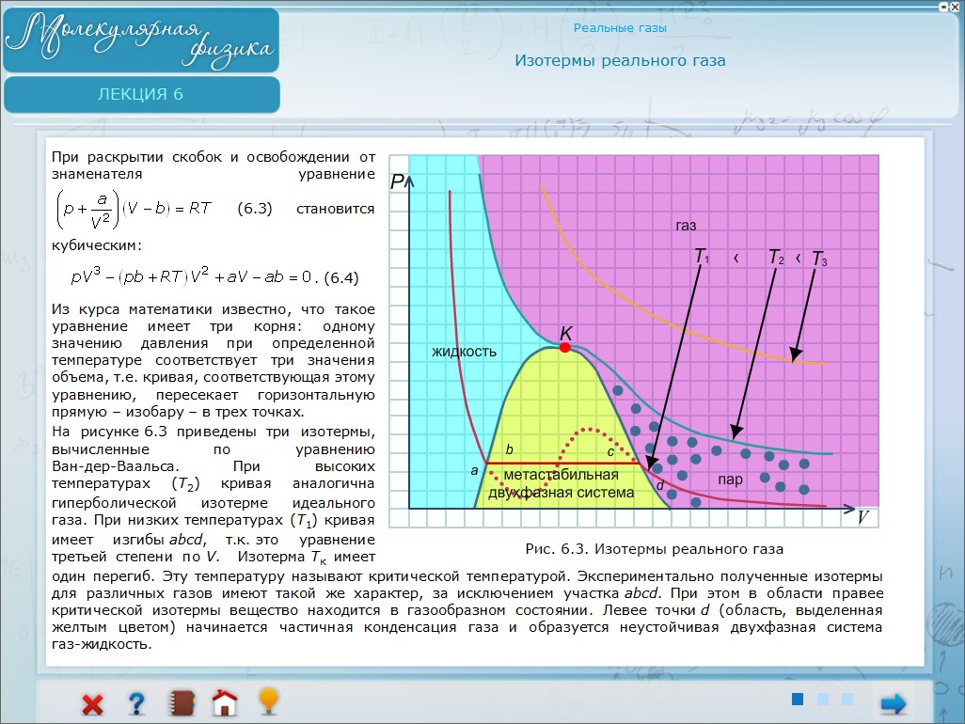This screenshot has width=965, height=724.
Task: Select the Изотермы реального газа title
Action: pyautogui.click(x=620, y=61)
